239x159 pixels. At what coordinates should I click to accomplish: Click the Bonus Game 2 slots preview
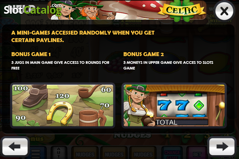click(x=174, y=105)
